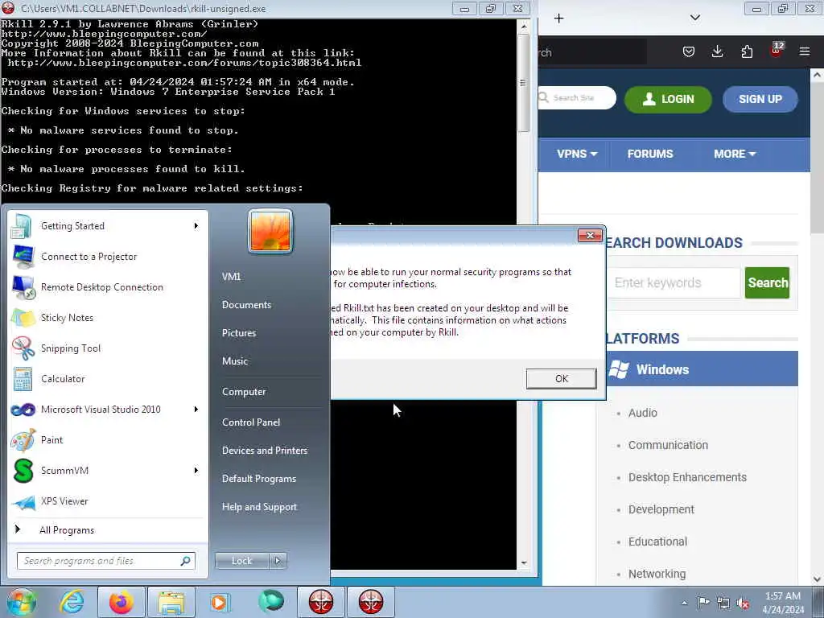Switch to the second Rkill taskbar item
Screen dimensions: 824x618
[371, 602]
